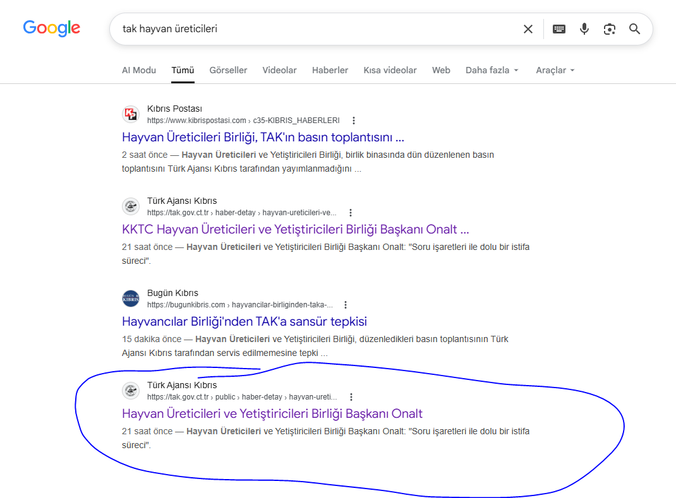Open image search with camera icon
676x498 pixels.
[x=609, y=29]
